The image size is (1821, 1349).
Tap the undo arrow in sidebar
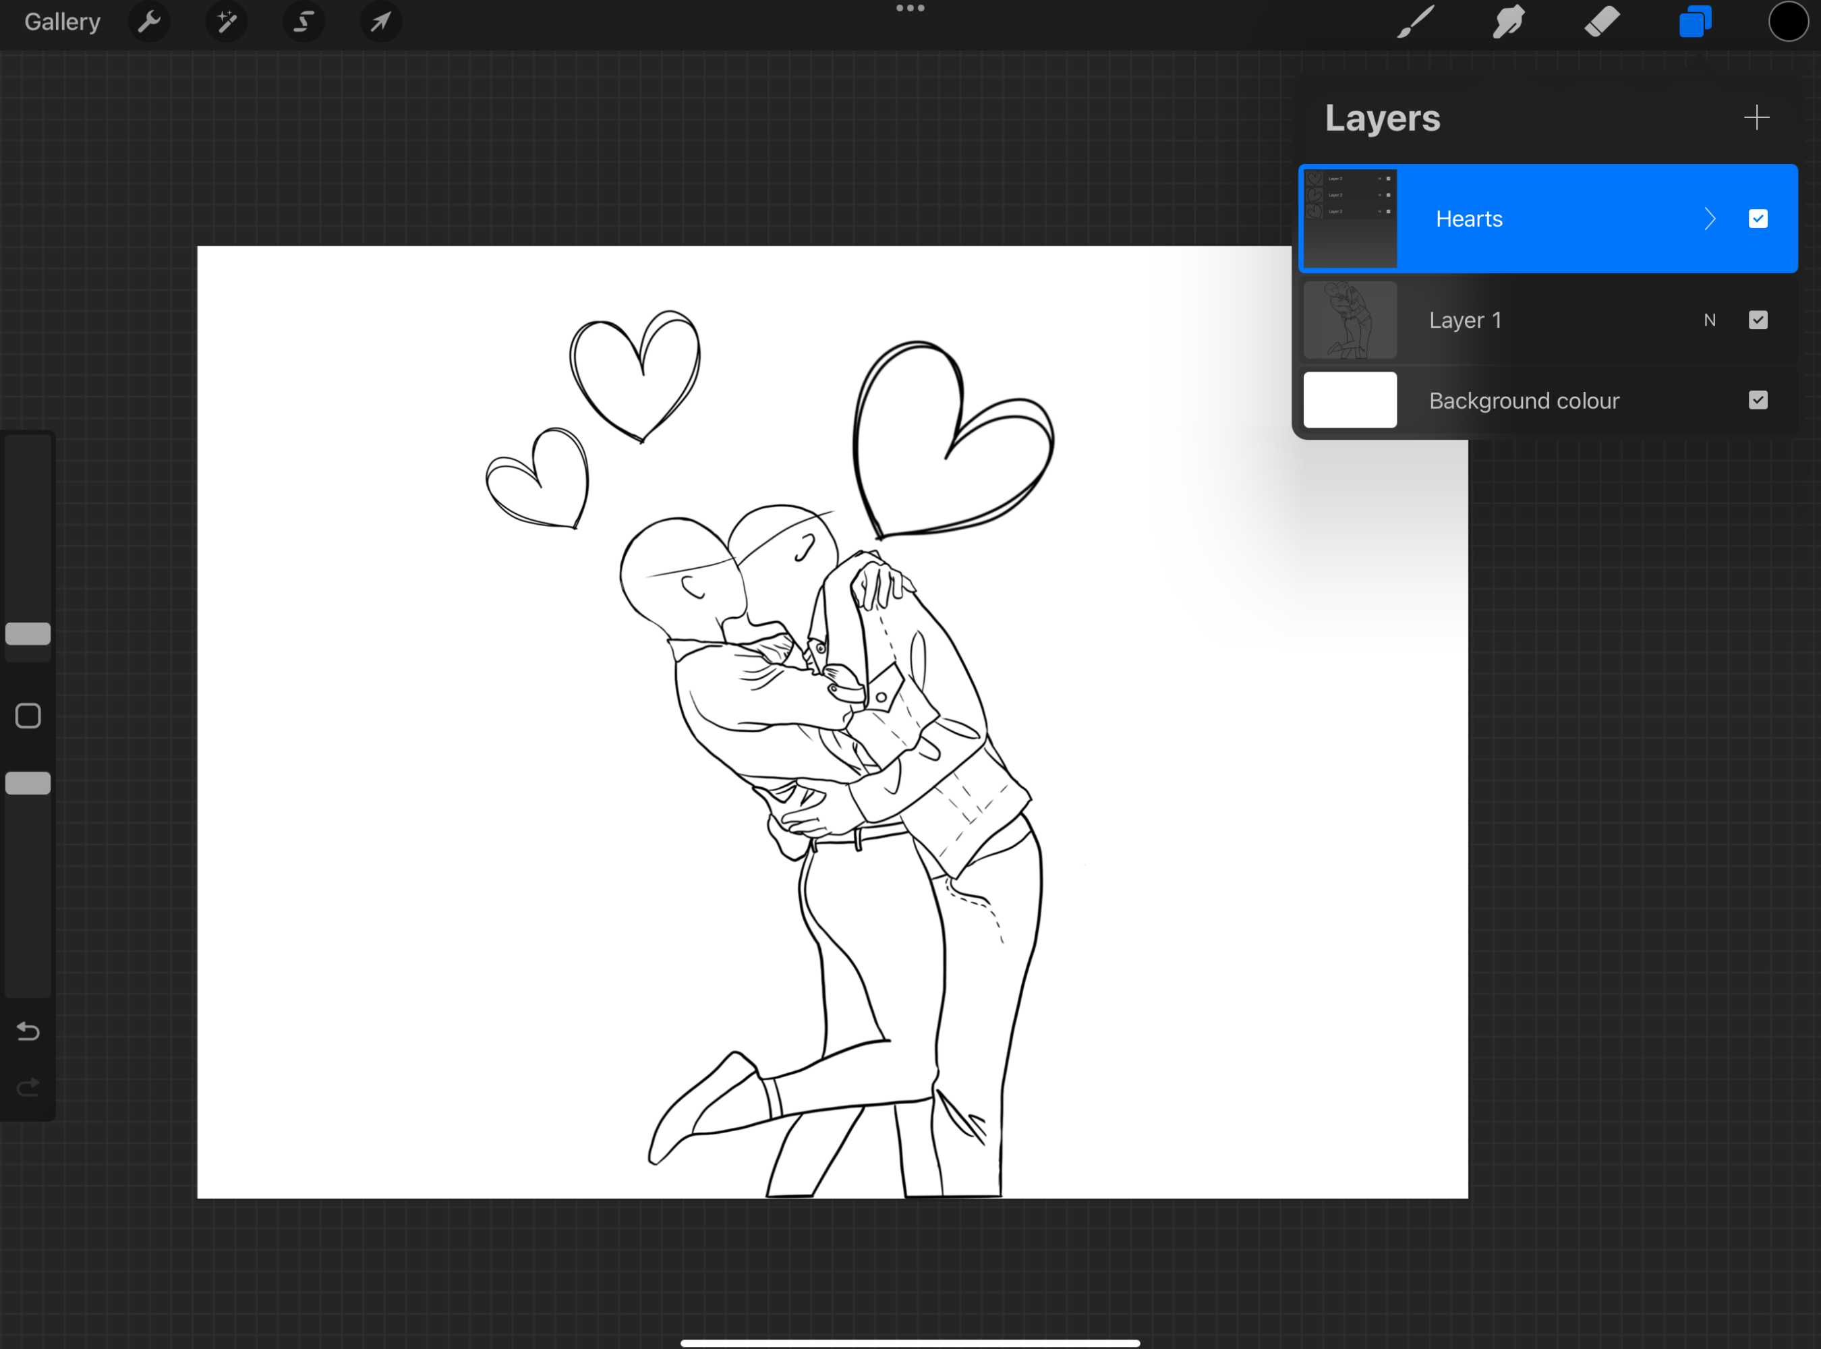click(x=28, y=1031)
